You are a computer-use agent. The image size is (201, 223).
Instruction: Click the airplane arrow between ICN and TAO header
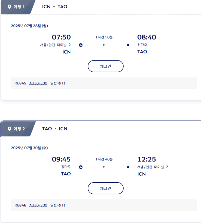click(54, 7)
